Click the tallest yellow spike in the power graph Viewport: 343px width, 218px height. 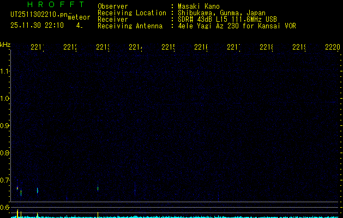(17, 214)
